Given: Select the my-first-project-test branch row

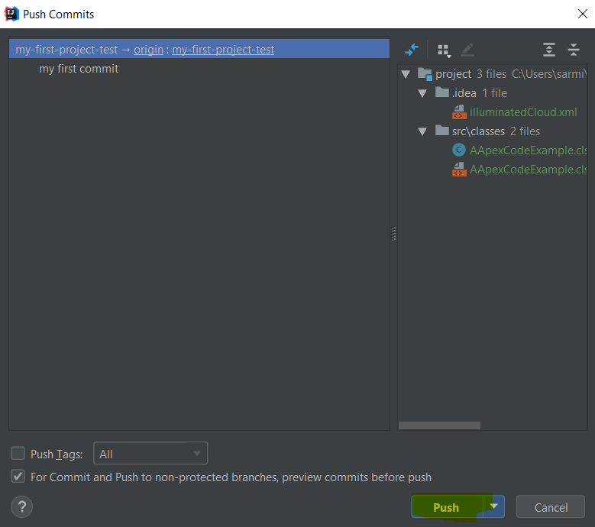Looking at the screenshot, I should click(x=66, y=50).
